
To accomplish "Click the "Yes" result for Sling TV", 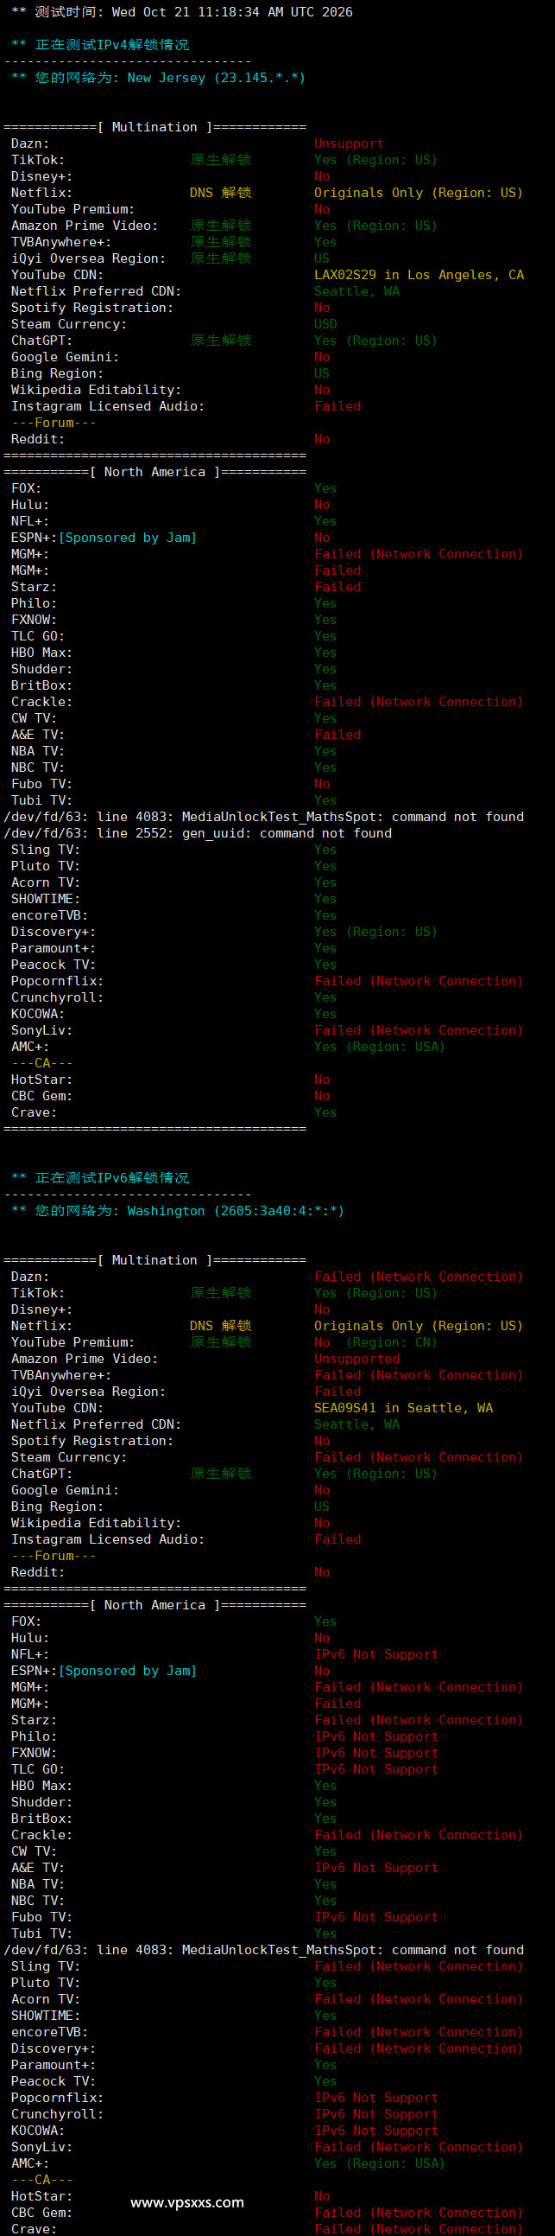I will pos(325,850).
